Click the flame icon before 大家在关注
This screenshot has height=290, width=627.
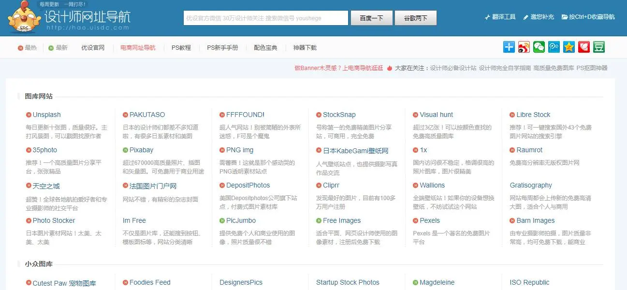coord(389,68)
